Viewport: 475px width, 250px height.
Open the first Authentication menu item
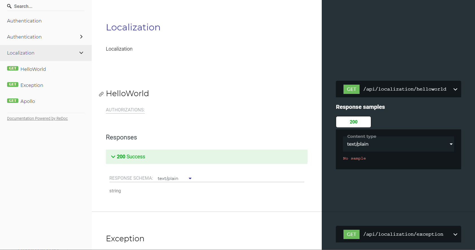coord(24,21)
